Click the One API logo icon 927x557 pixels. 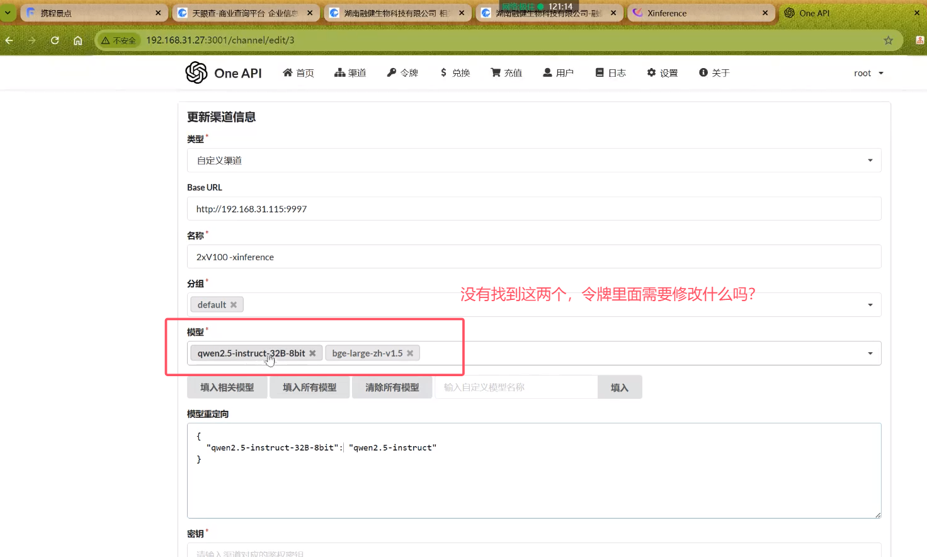click(196, 73)
